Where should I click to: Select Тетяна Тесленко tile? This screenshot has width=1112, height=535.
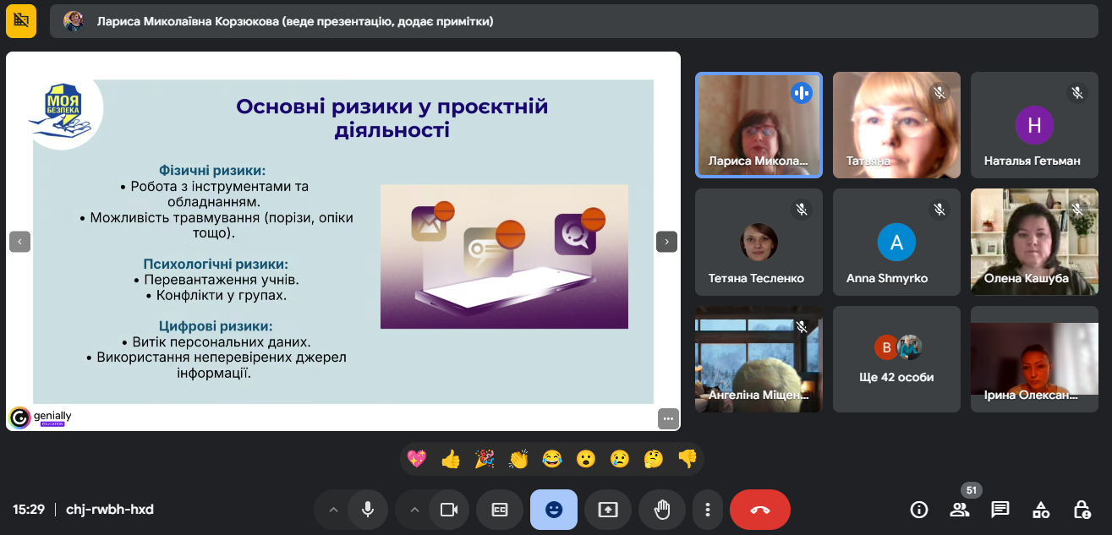(759, 242)
